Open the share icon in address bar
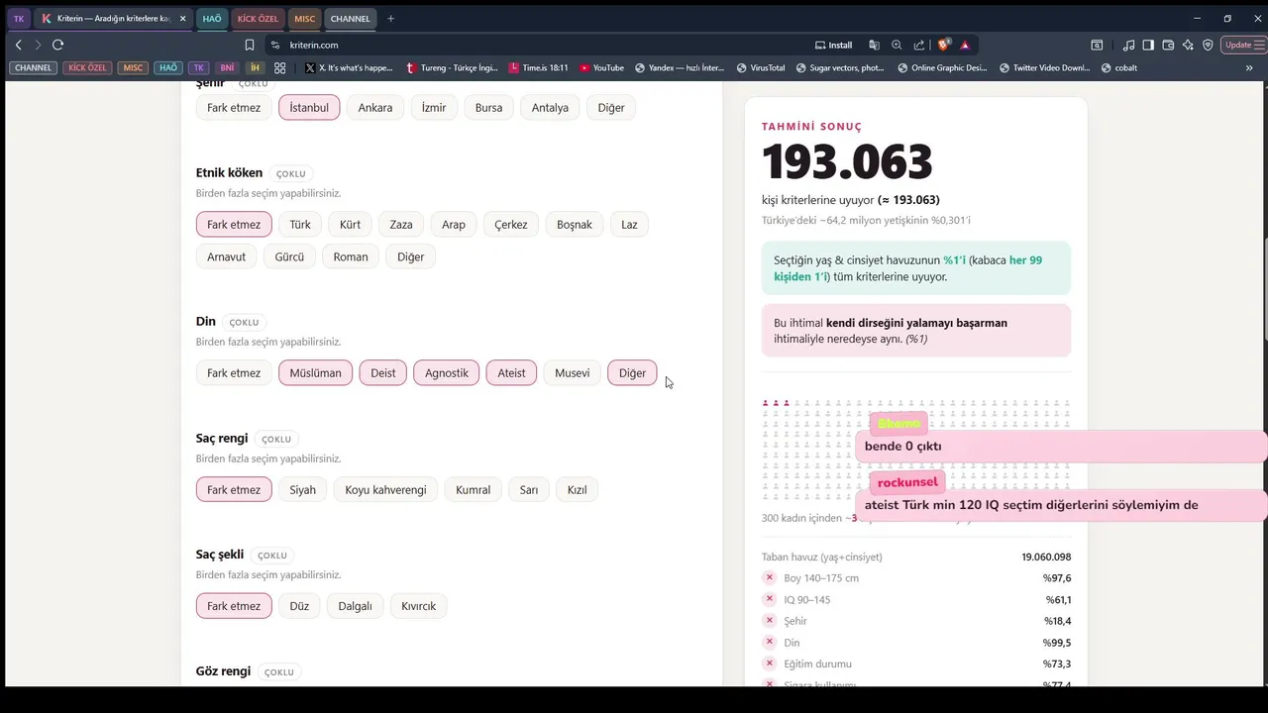The height and width of the screenshot is (713, 1268). tap(919, 45)
